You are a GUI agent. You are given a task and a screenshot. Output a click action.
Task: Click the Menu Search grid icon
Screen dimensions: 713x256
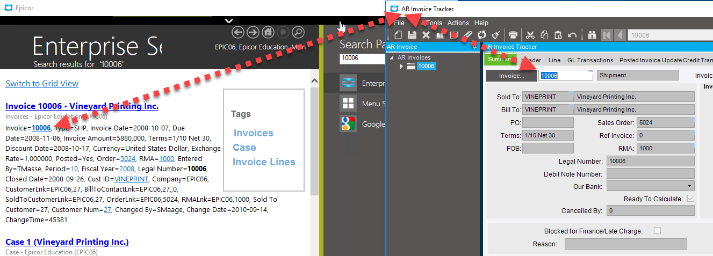coord(348,104)
